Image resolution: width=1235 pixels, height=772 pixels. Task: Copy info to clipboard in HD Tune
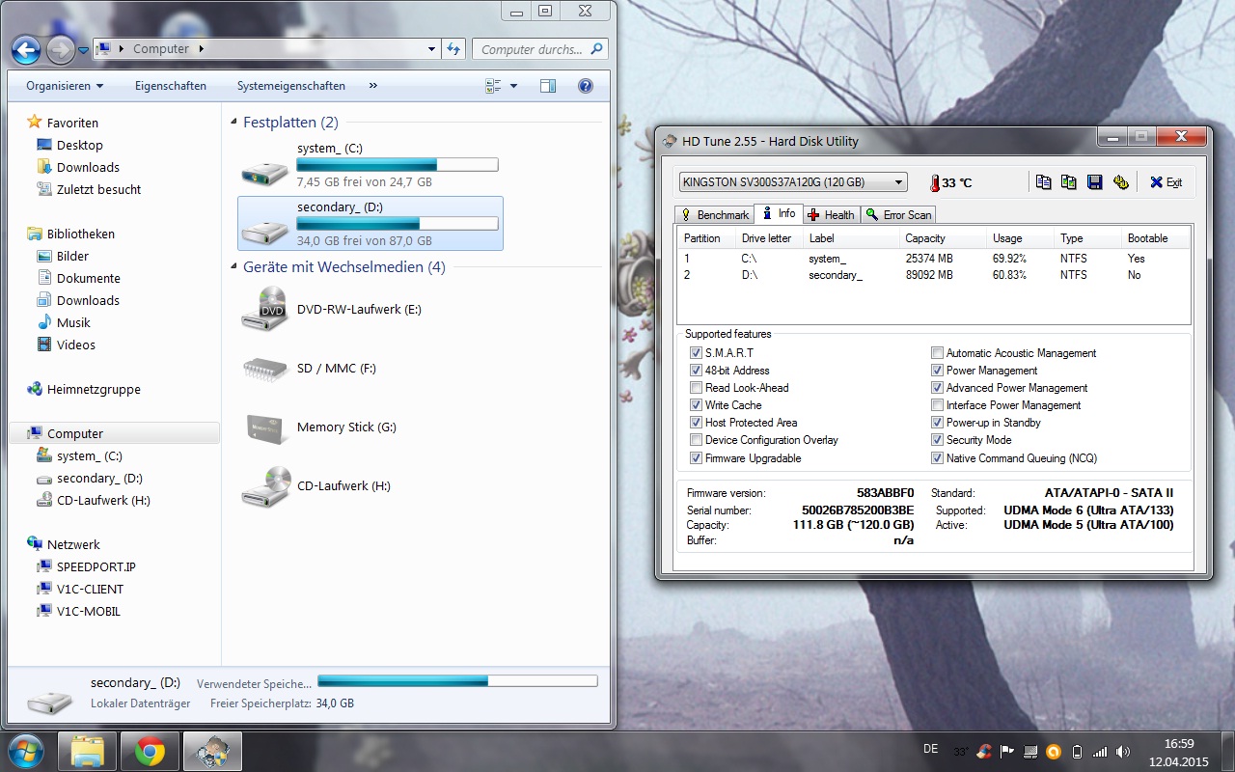click(1044, 182)
